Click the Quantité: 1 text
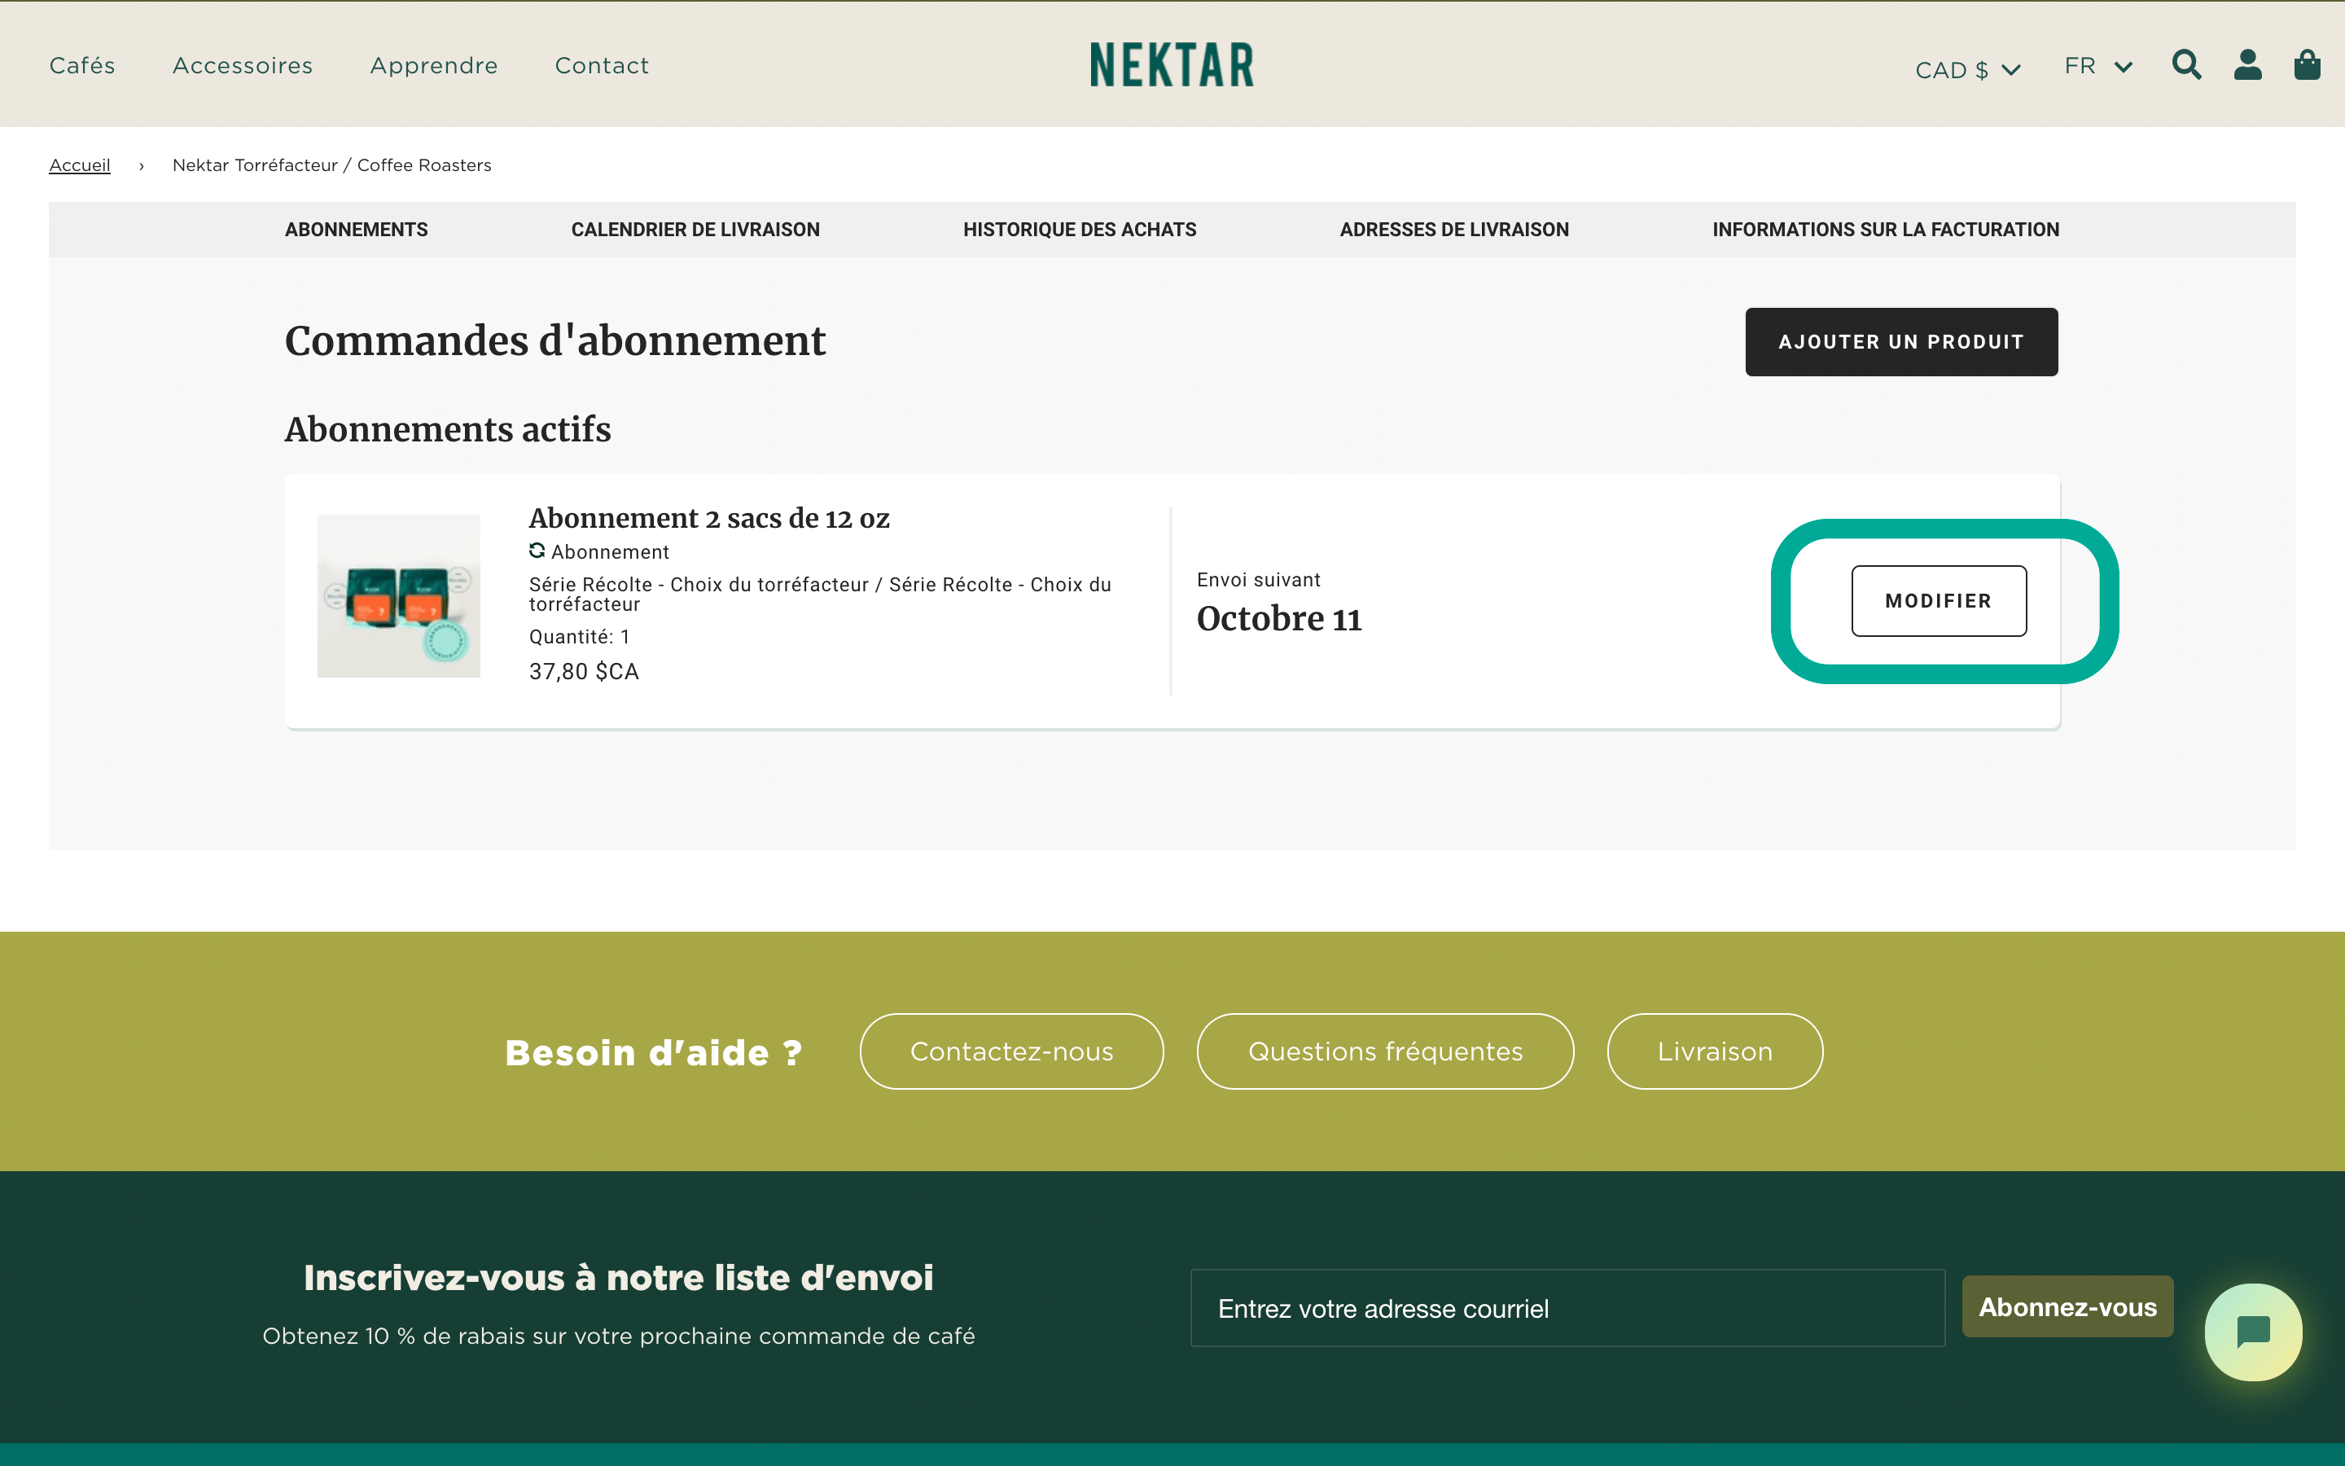Image resolution: width=2345 pixels, height=1466 pixels. [x=578, y=636]
